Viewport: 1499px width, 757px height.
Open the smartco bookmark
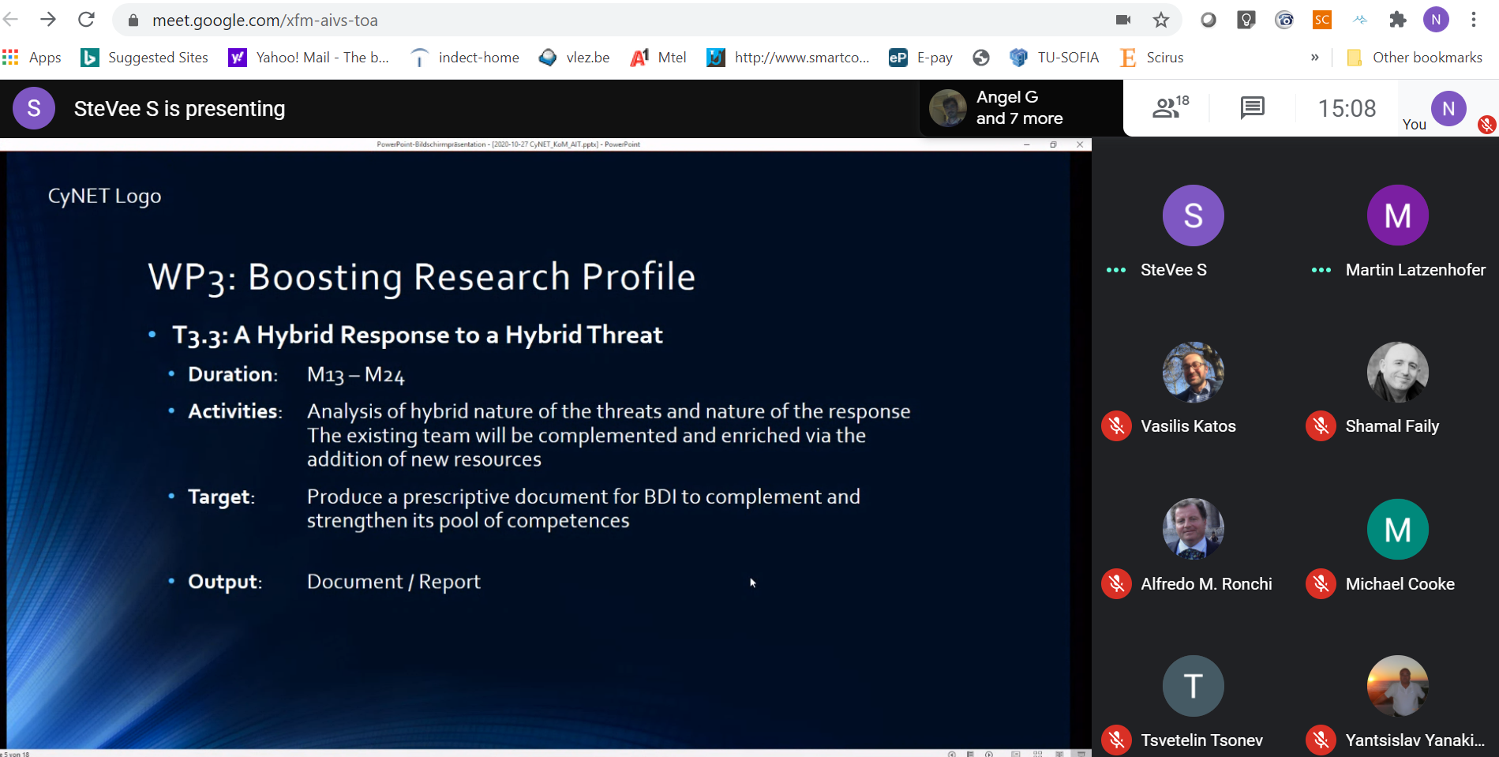(788, 58)
